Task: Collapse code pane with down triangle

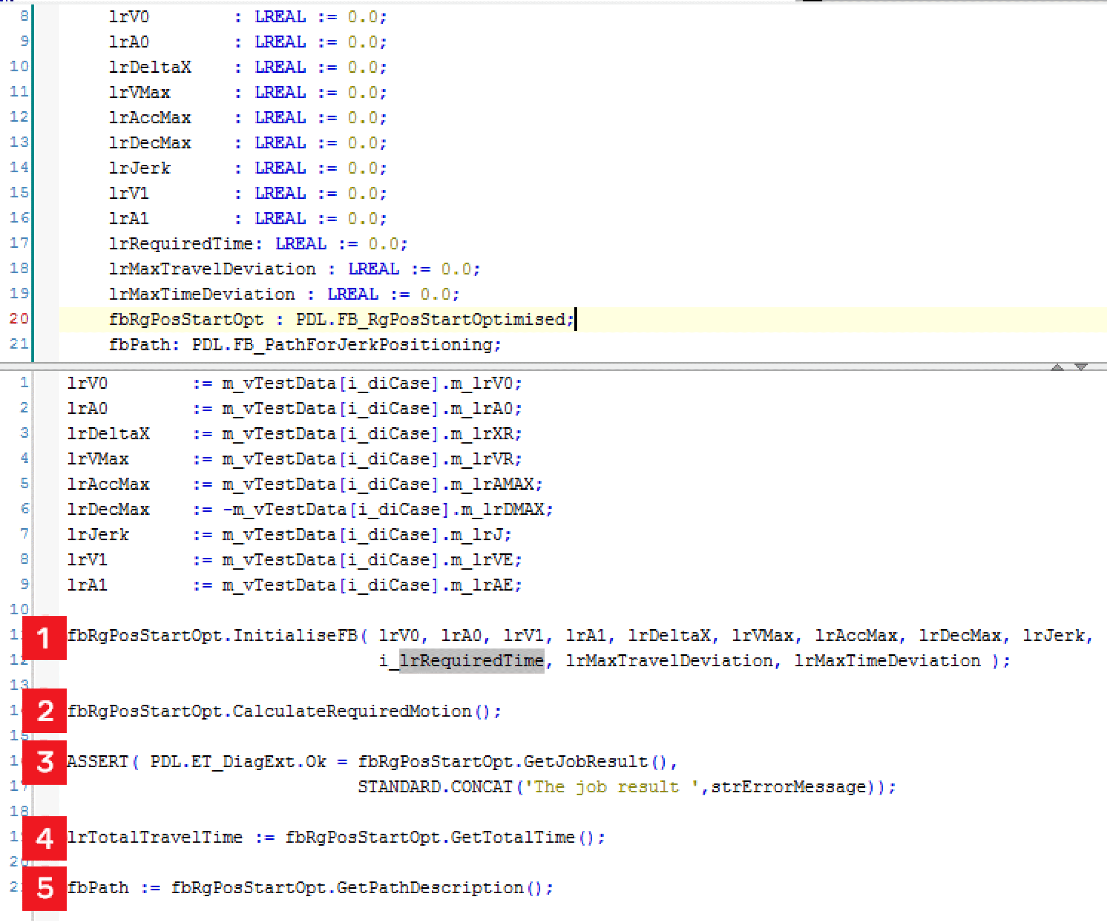Action: pos(1081,367)
